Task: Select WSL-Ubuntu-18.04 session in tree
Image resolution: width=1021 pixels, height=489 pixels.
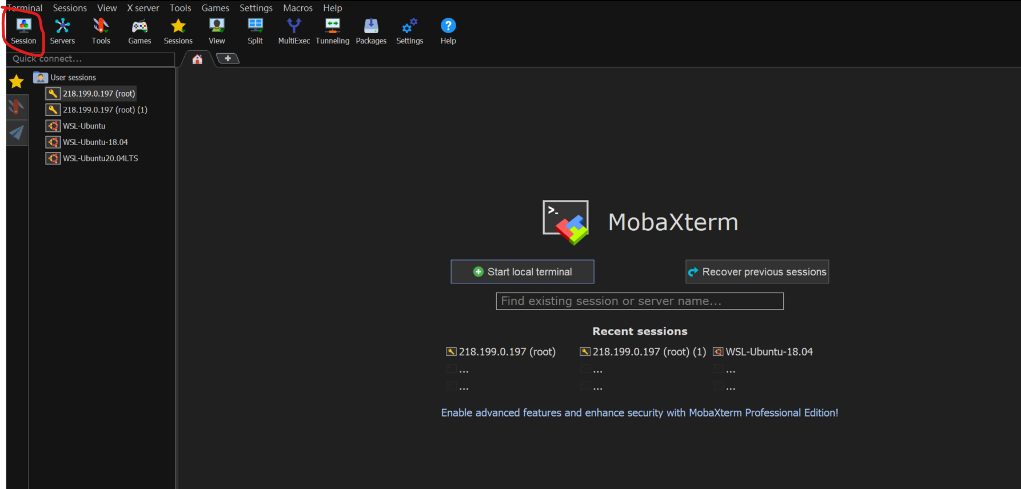Action: click(87, 142)
